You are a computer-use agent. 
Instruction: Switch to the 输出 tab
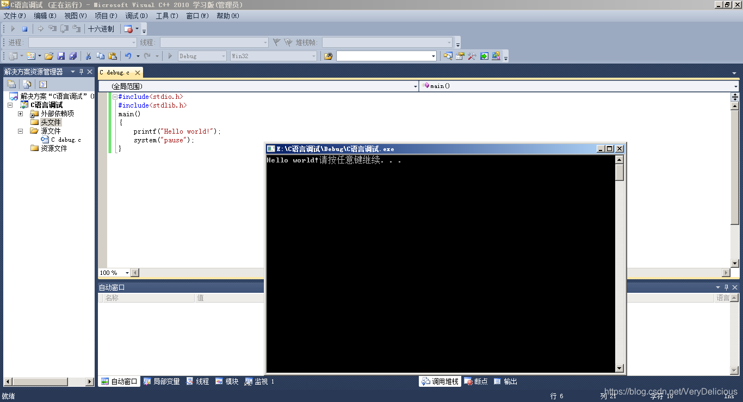[x=505, y=381]
